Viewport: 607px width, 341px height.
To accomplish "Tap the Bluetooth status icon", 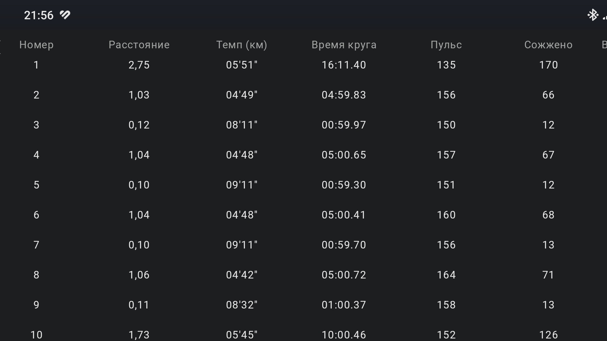I will [x=592, y=15].
